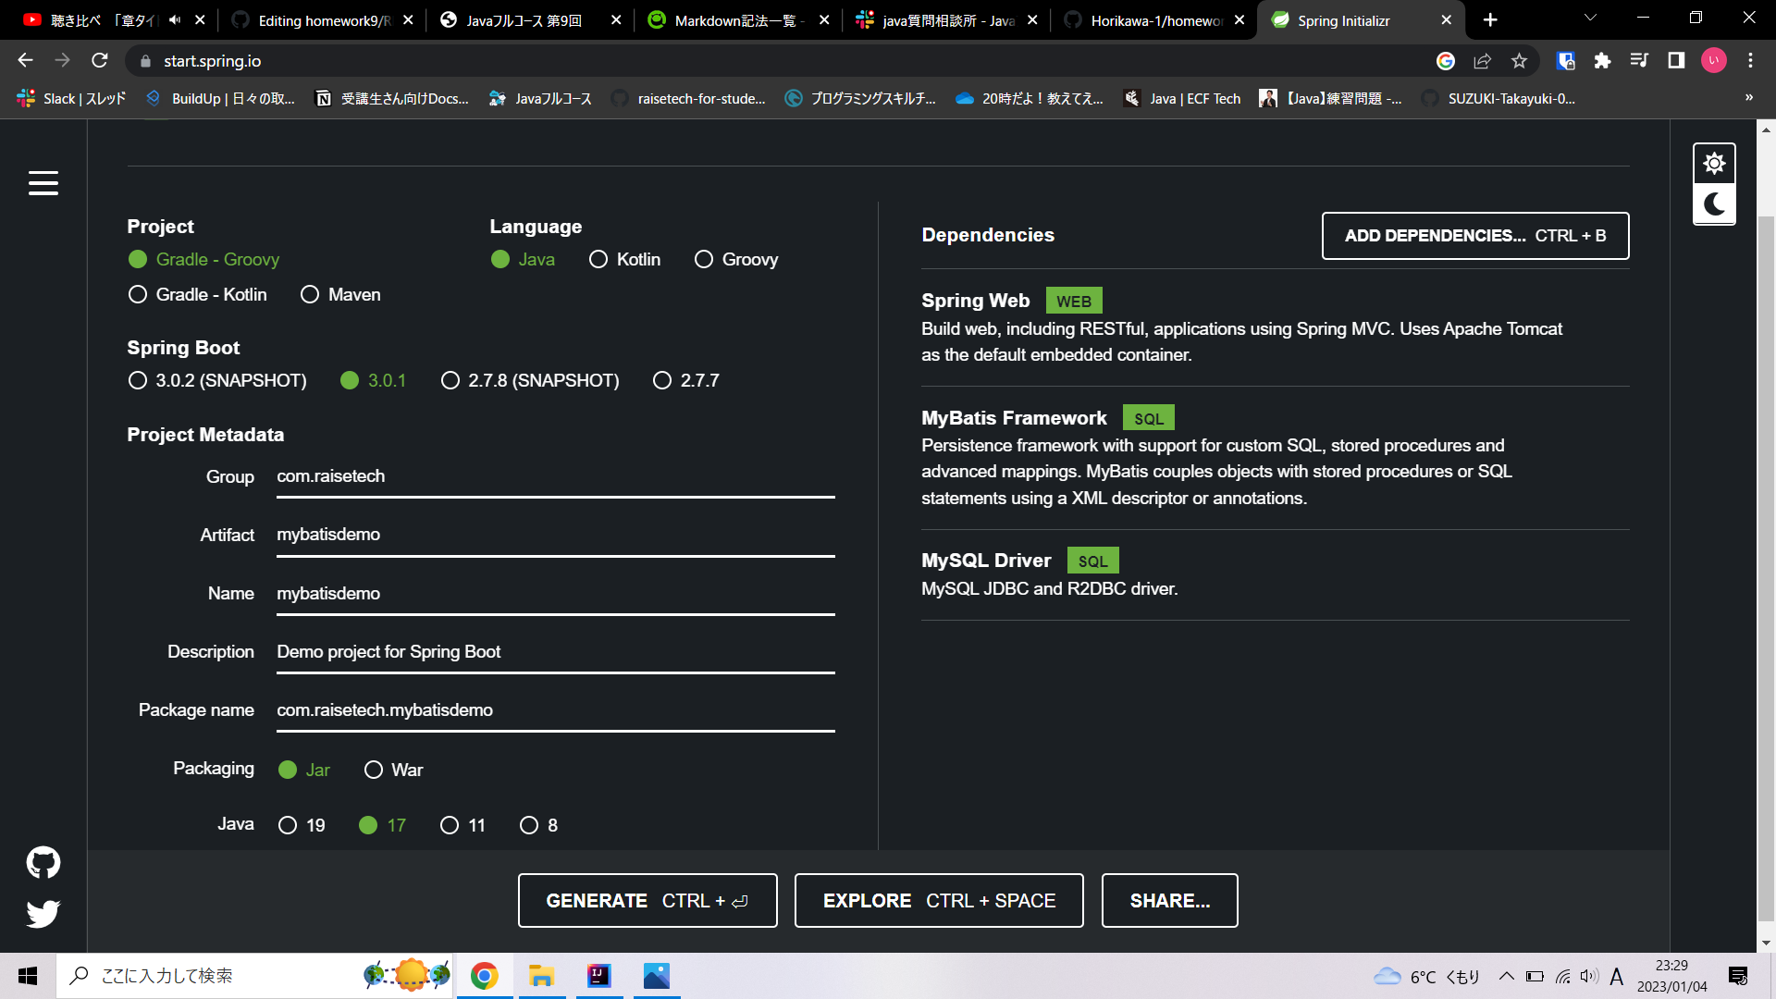
Task: Bookmark the page using the star icon
Action: [1518, 61]
